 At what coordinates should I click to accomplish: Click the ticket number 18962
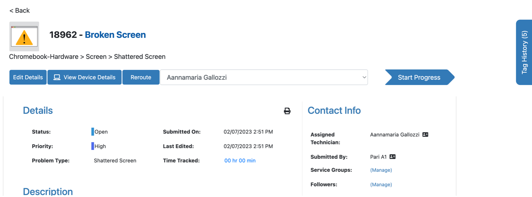(x=63, y=35)
